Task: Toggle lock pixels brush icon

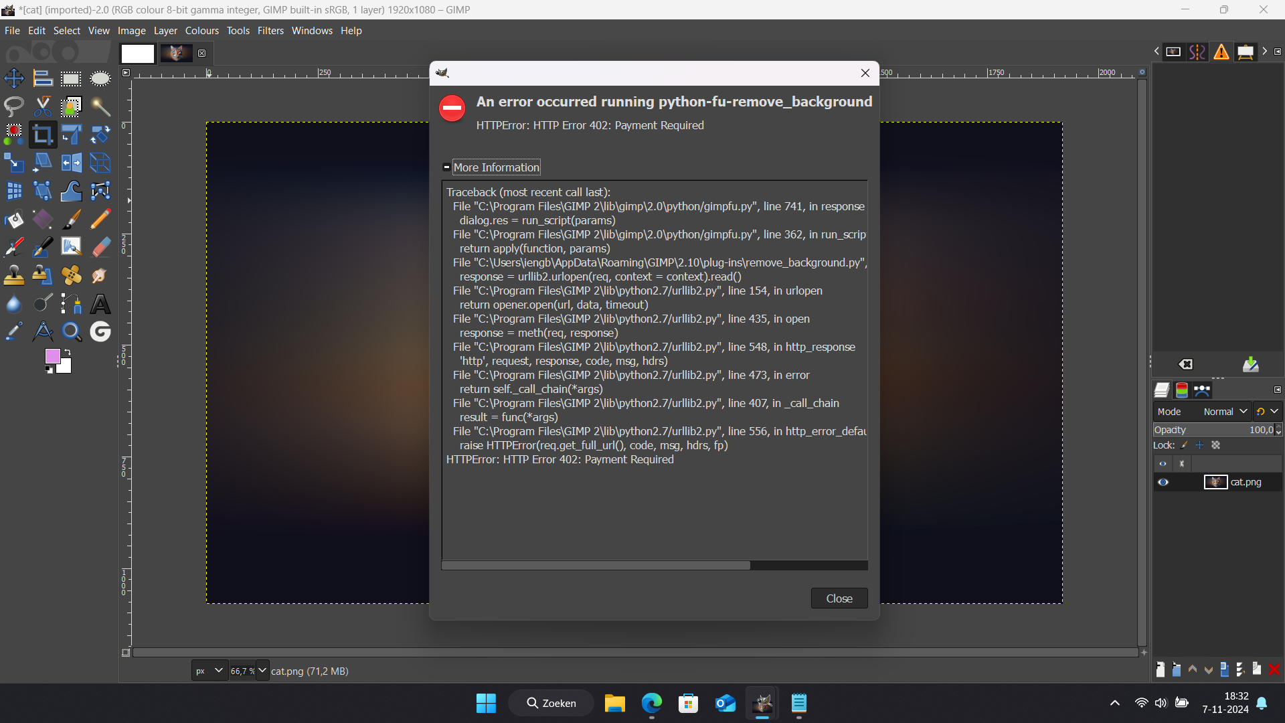Action: click(x=1185, y=445)
